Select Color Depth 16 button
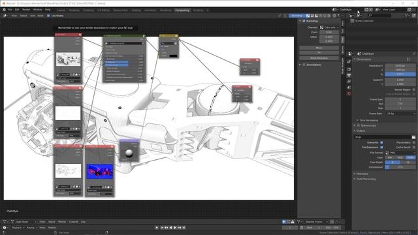 pyautogui.click(x=408, y=163)
